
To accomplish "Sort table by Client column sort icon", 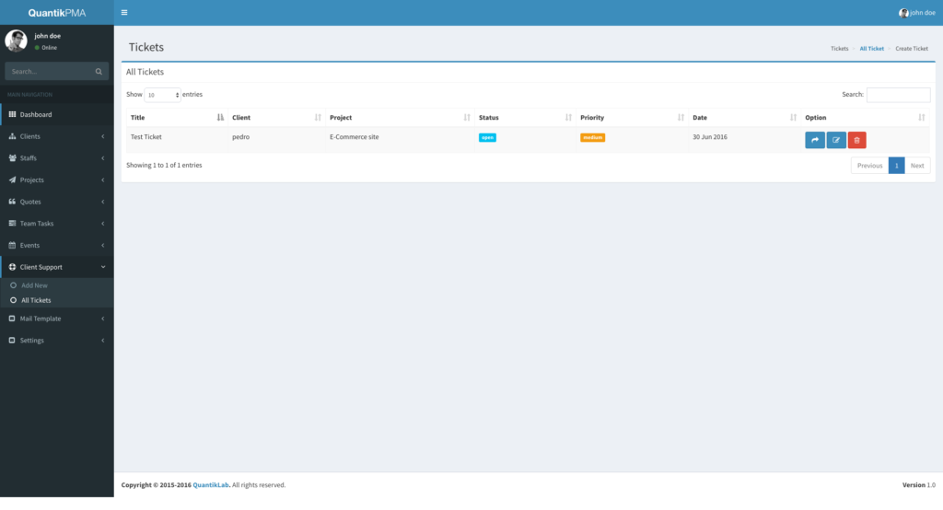I will [318, 118].
